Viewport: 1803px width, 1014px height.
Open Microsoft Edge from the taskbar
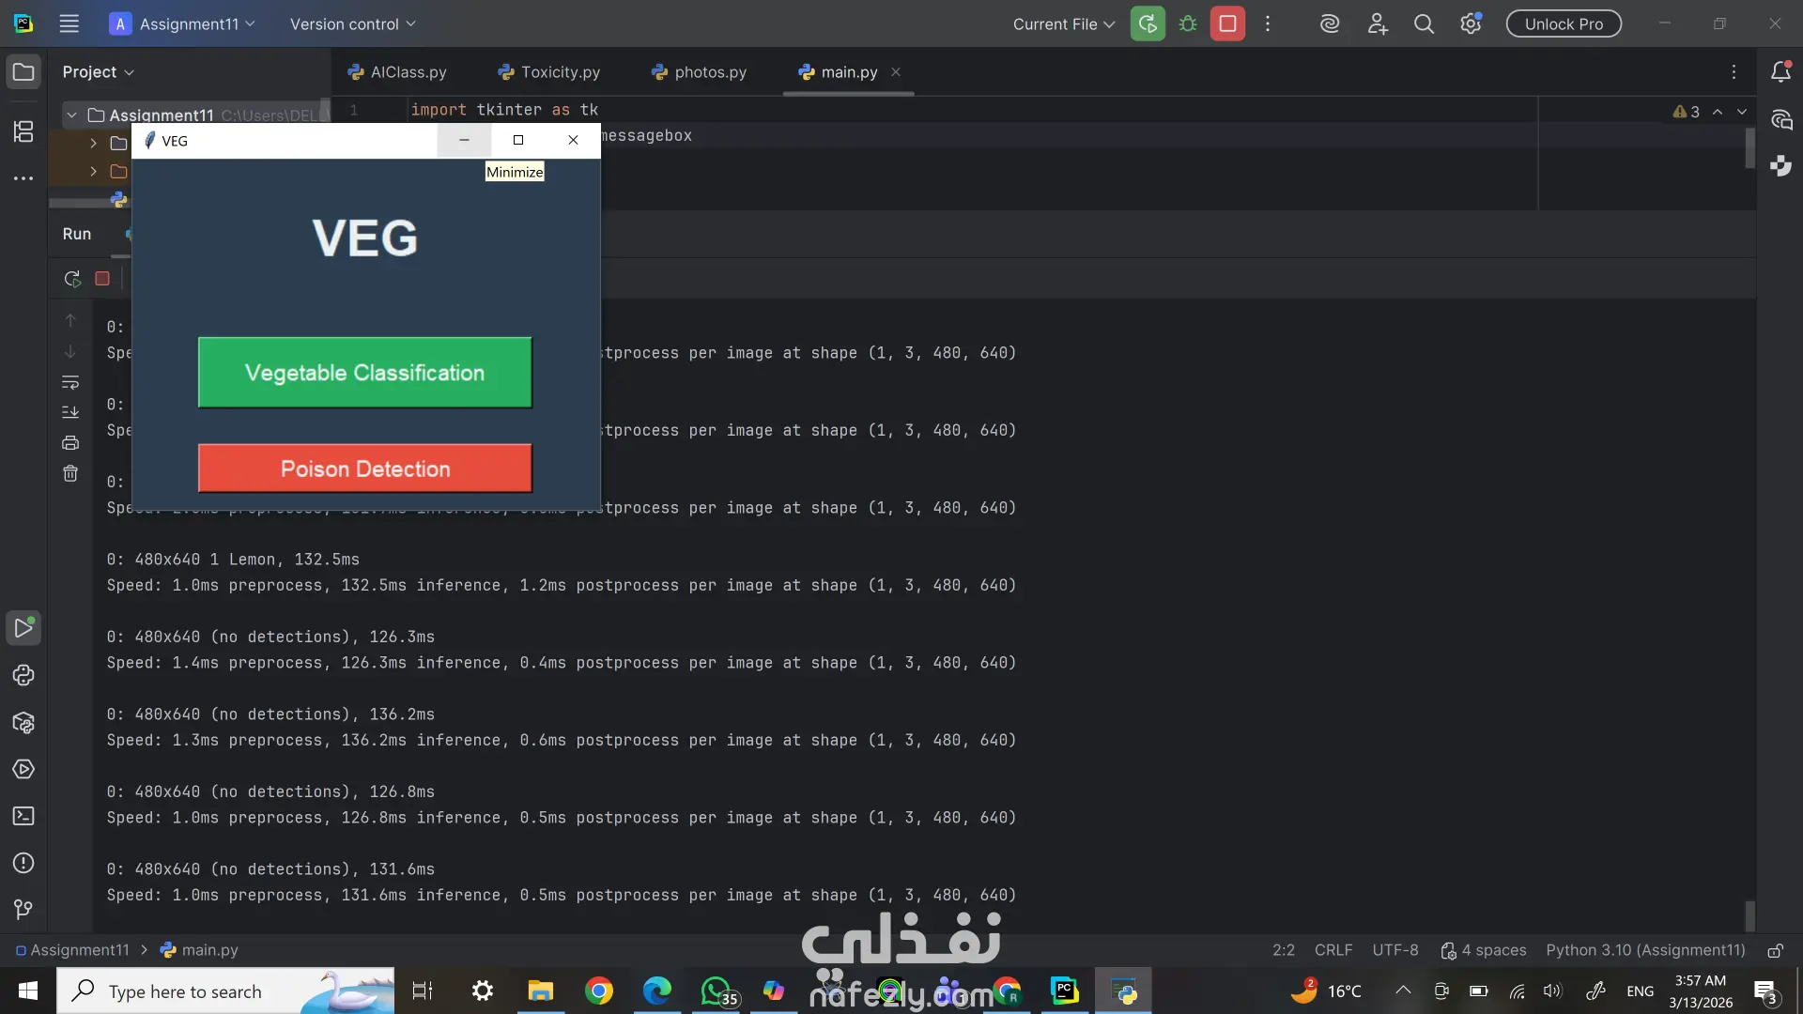[656, 991]
